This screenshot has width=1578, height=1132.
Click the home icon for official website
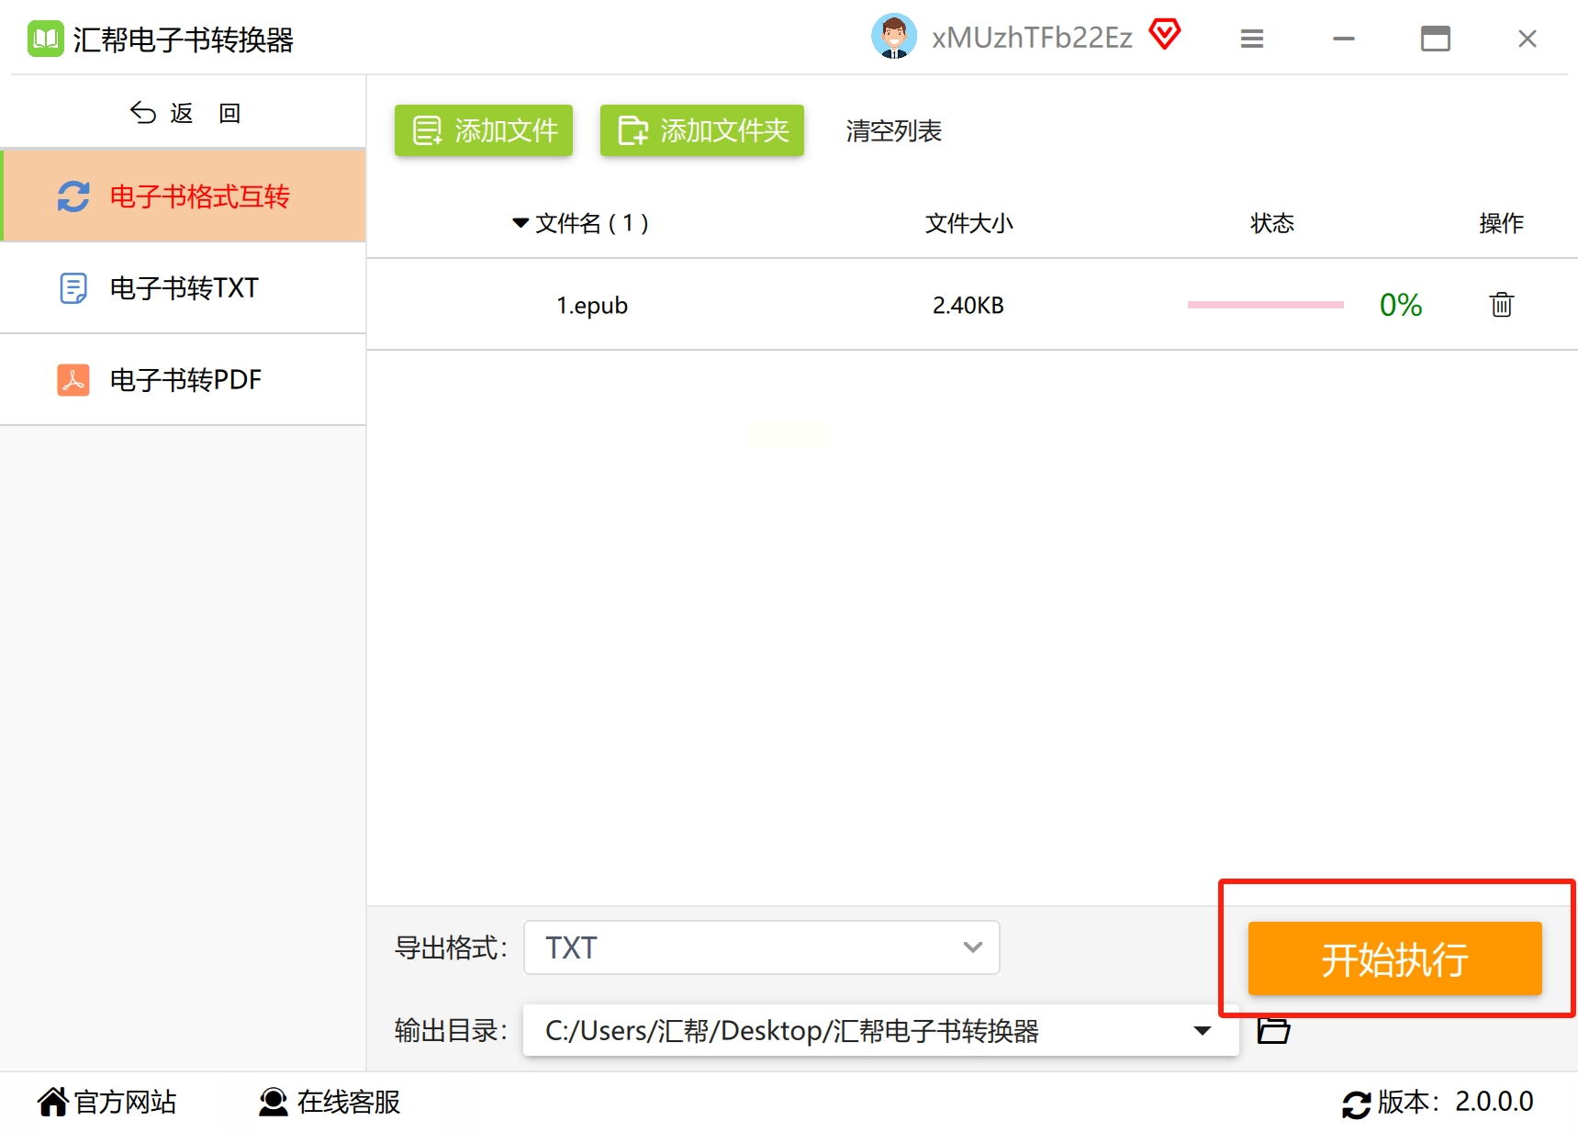[53, 1102]
